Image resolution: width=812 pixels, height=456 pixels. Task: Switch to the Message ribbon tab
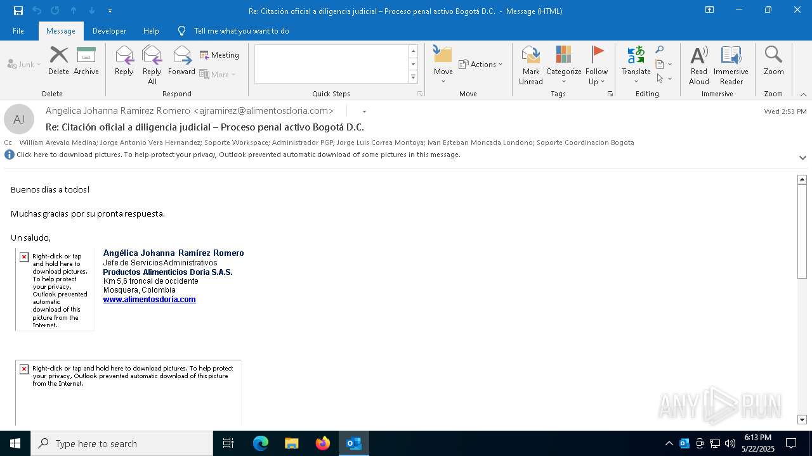point(61,30)
